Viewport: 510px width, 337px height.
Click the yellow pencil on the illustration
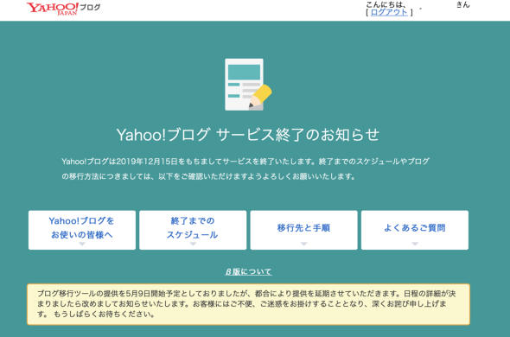261,96
